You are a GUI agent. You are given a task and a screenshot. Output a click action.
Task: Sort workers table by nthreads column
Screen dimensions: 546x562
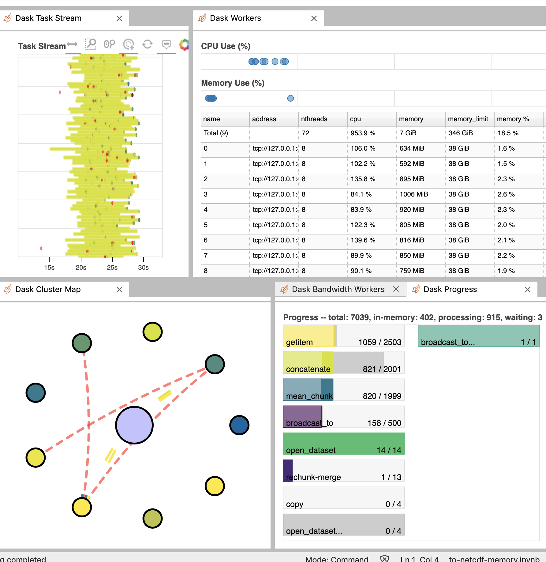point(323,119)
